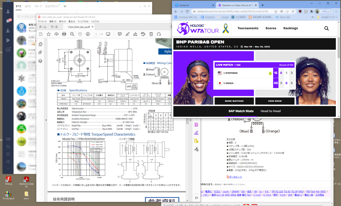Click OPAMP category link at page bottom

click(x=235, y=192)
